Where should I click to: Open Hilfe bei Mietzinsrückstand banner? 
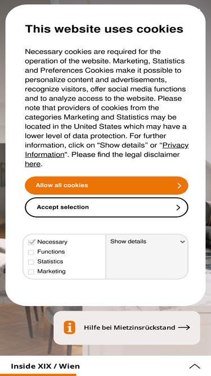pyautogui.click(x=127, y=328)
